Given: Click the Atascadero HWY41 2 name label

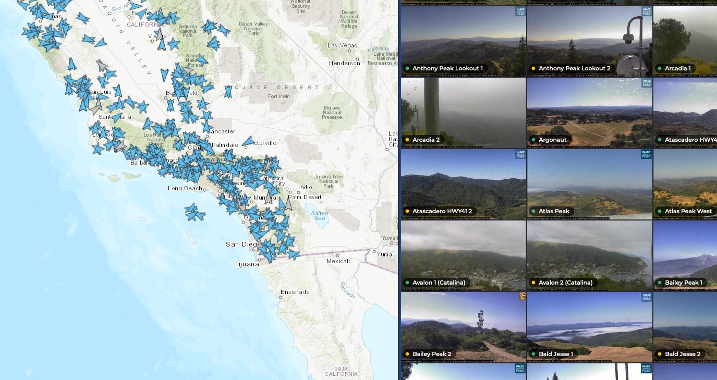Looking at the screenshot, I should click(x=442, y=211).
